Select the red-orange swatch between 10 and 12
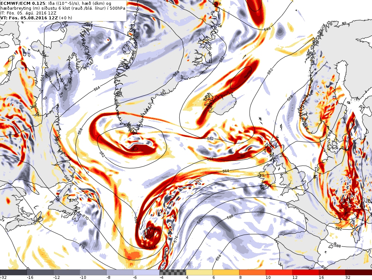Screen dimensions: 372x280 click(279, 272)
